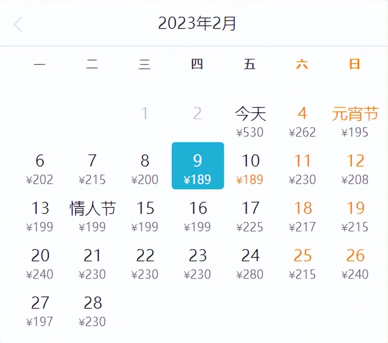Click the previous month back arrow
This screenshot has width=388, height=343.
pyautogui.click(x=18, y=25)
